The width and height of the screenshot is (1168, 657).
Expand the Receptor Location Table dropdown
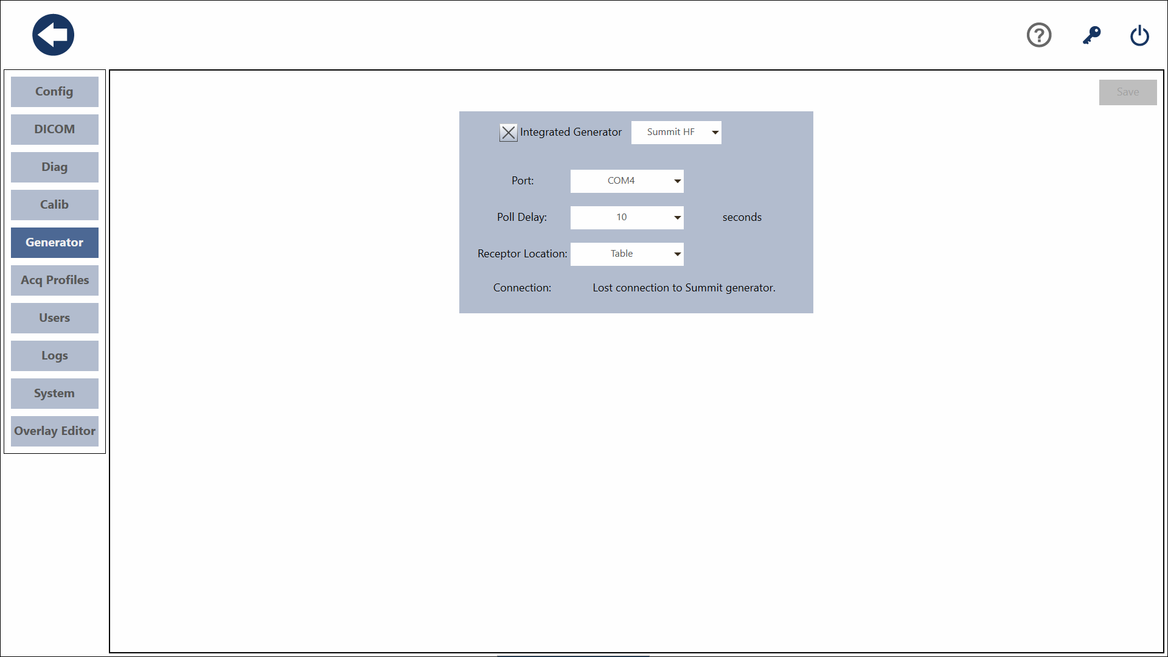[x=627, y=254]
